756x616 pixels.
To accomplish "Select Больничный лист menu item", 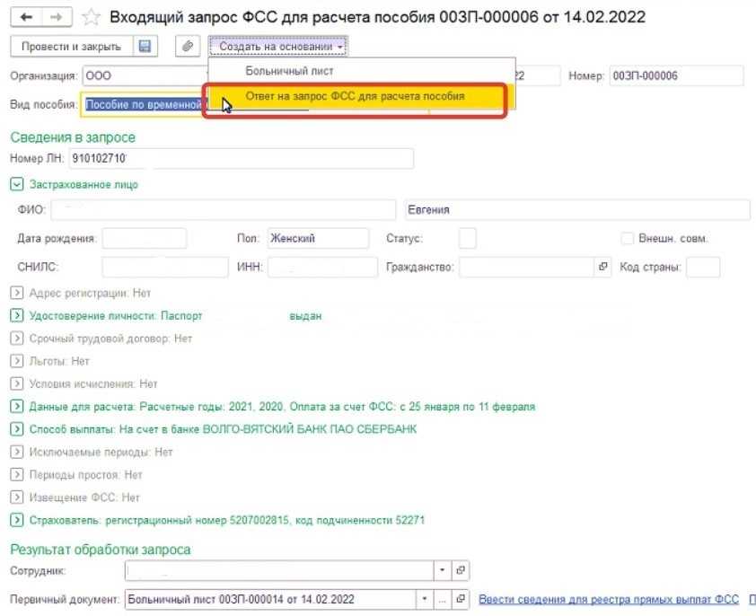I will [x=283, y=71].
